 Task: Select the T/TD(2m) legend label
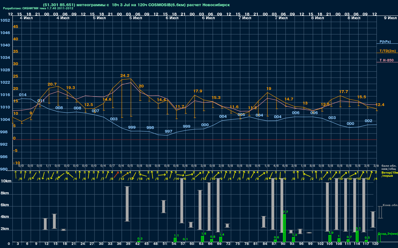click(x=387, y=51)
